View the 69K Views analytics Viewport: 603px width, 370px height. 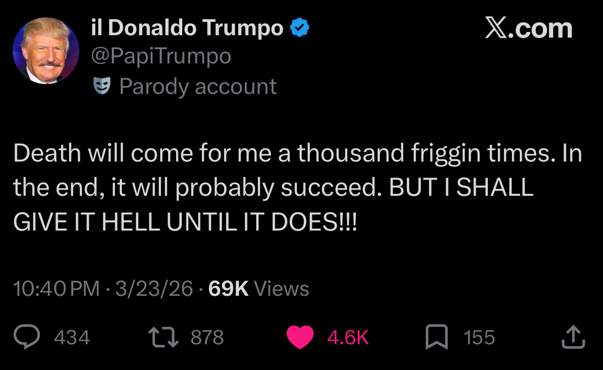pyautogui.click(x=258, y=288)
